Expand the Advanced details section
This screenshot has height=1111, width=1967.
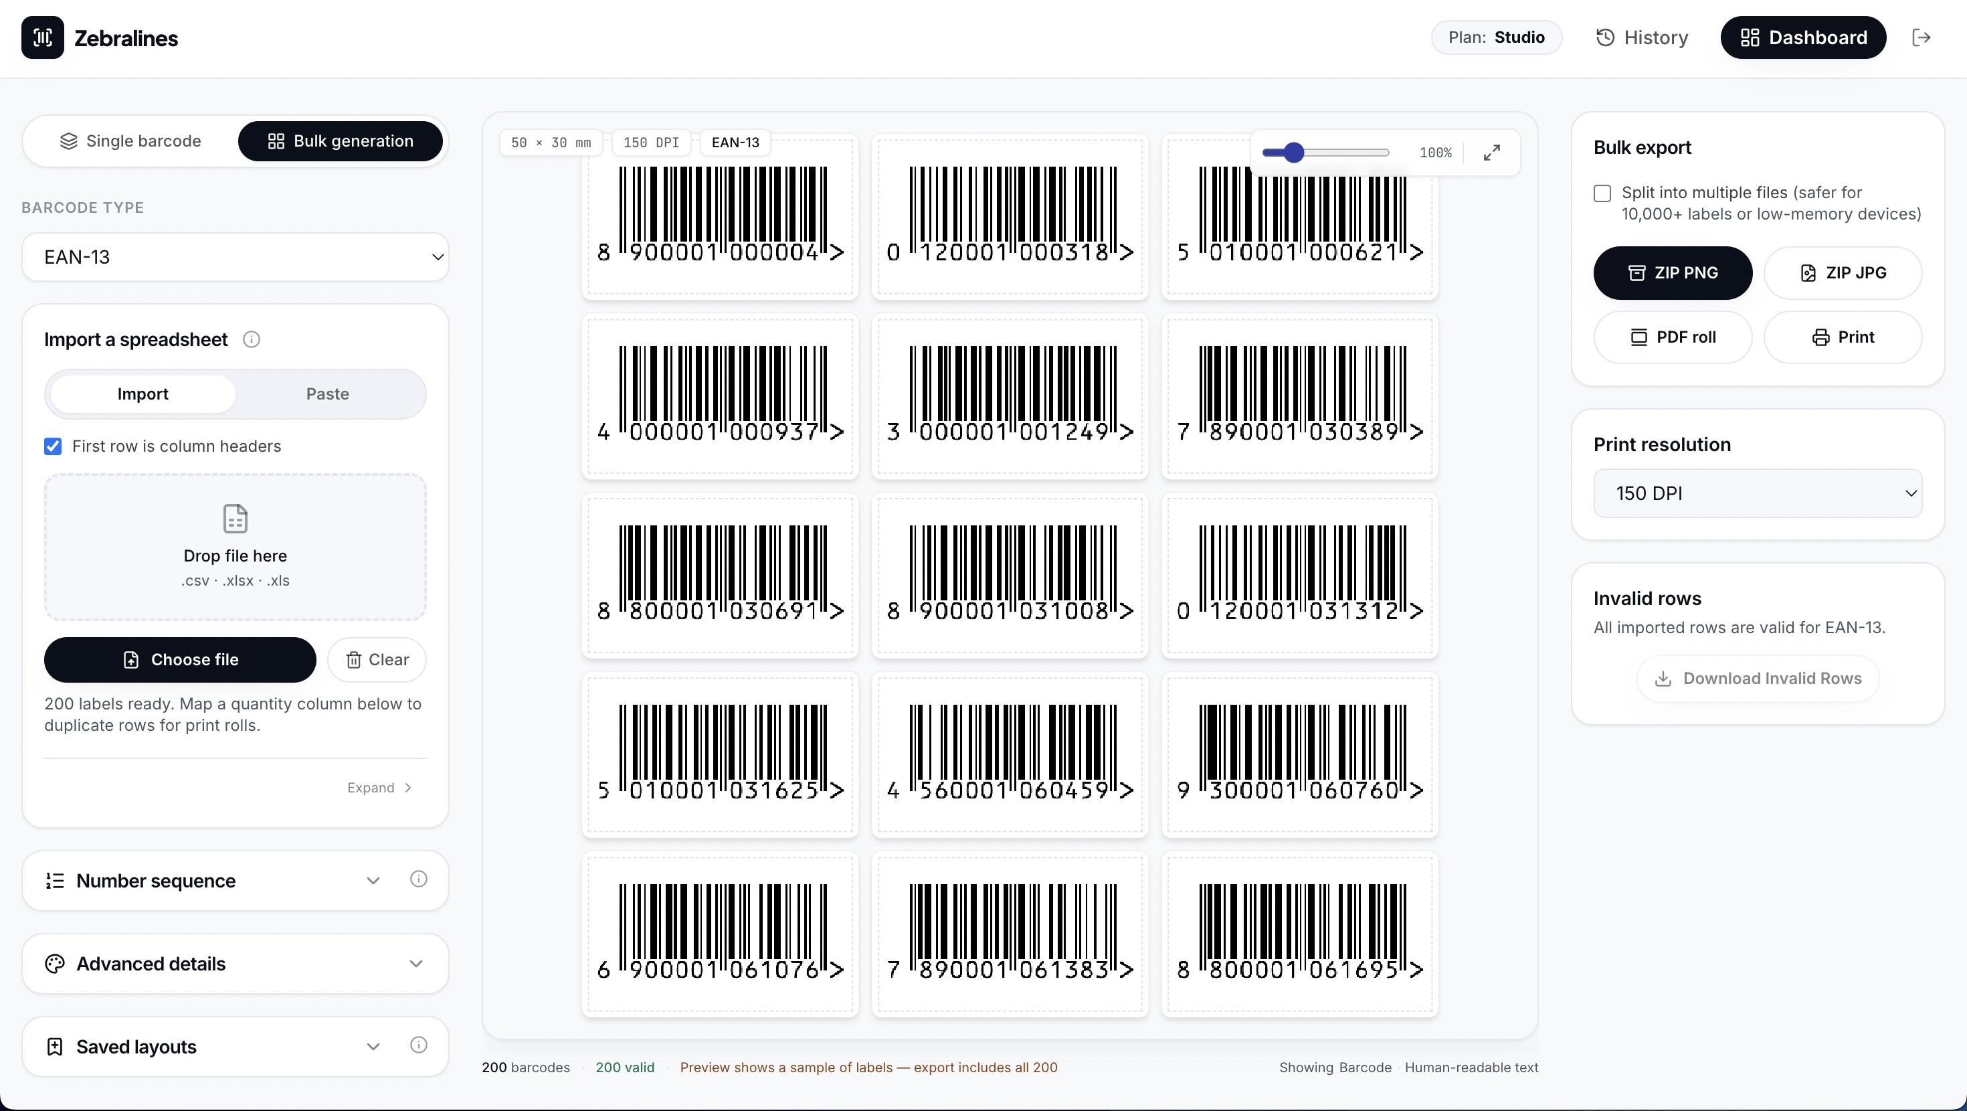tap(236, 964)
